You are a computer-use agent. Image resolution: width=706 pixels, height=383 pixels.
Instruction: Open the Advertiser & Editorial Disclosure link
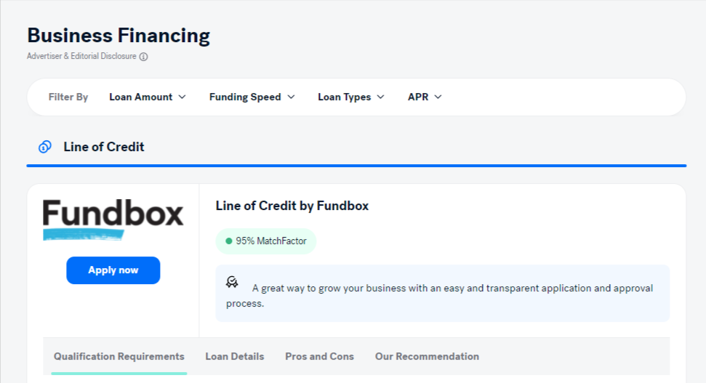(x=81, y=57)
